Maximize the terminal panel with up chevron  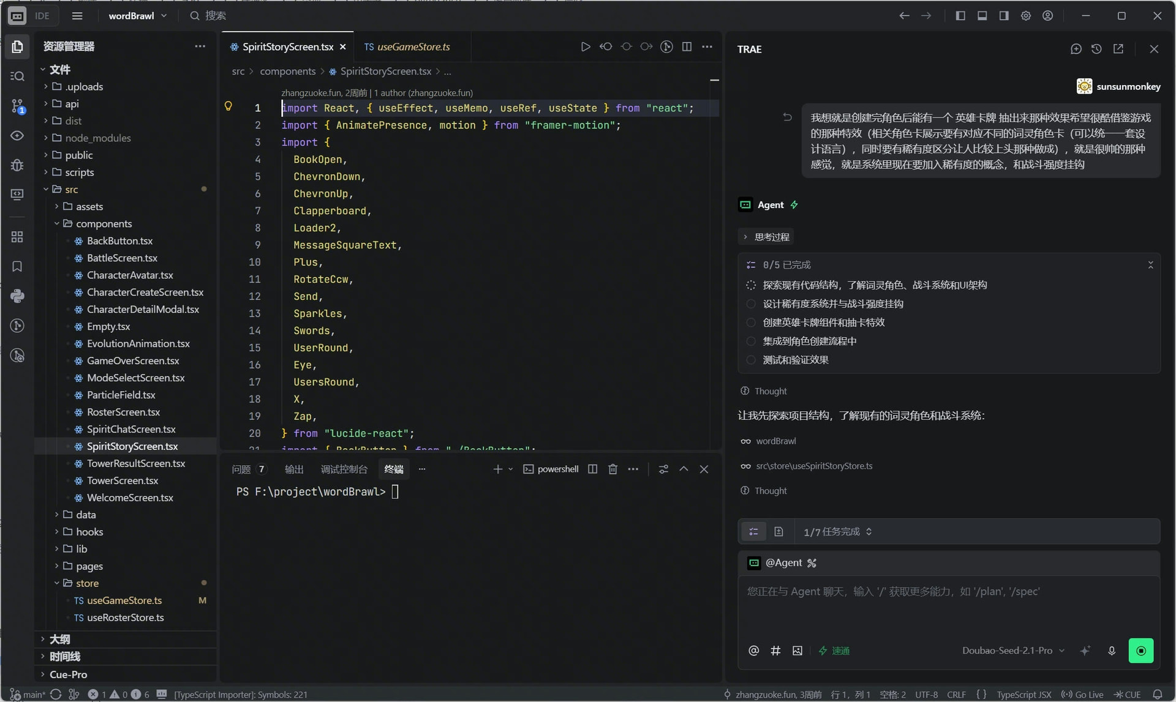[684, 469]
